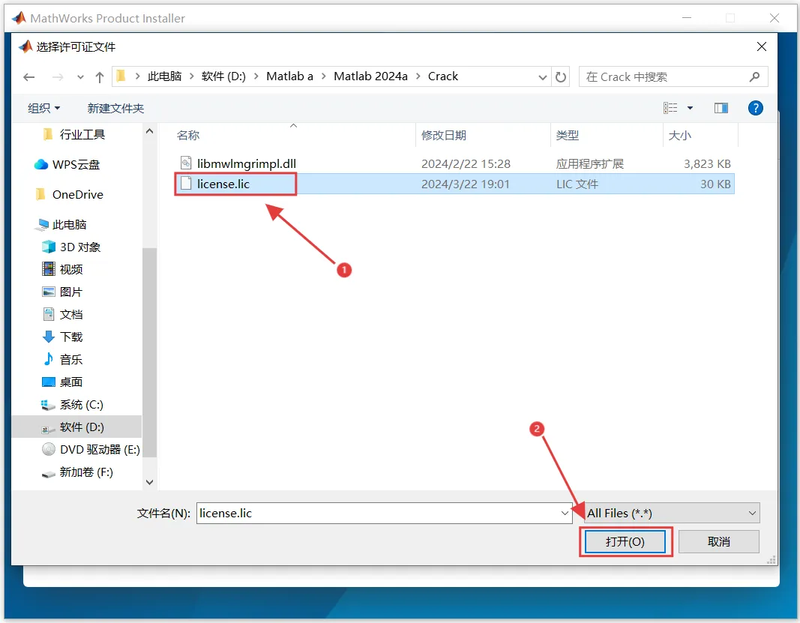Click in the 文件名 input field

[x=384, y=514]
